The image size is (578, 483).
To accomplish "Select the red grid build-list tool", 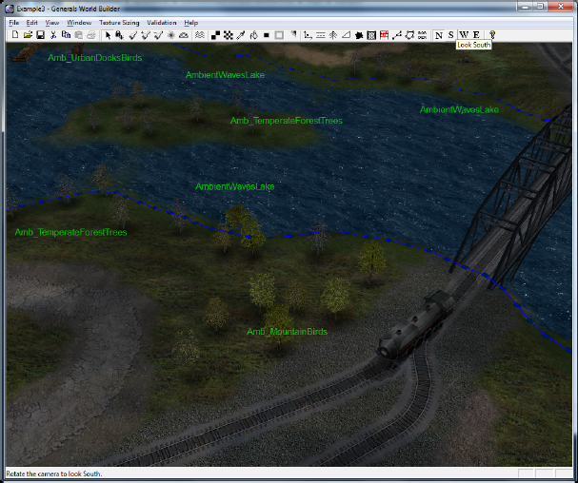I will (384, 35).
